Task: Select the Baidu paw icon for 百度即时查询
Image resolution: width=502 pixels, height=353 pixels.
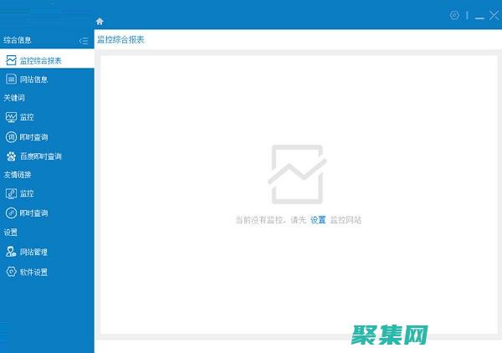Action: 11,156
